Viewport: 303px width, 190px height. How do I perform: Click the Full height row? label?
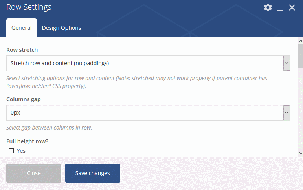27,141
